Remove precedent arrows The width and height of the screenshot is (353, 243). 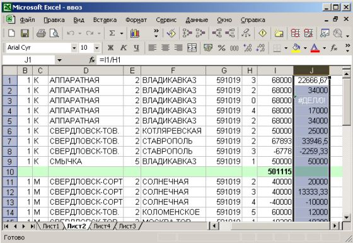(x=200, y=33)
